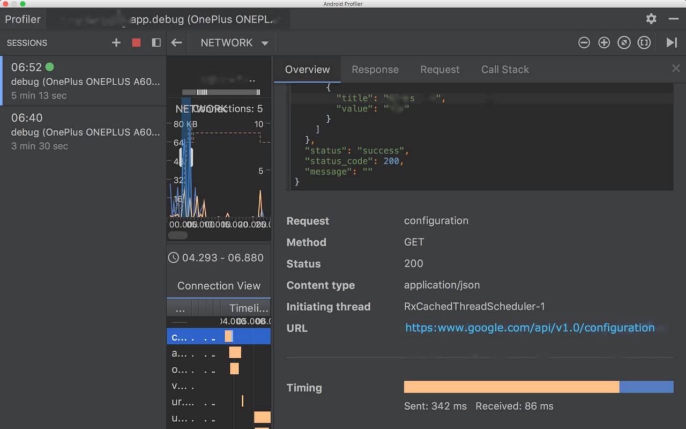686x429 pixels.
Task: Open the configuration request URL link
Action: tap(530, 328)
